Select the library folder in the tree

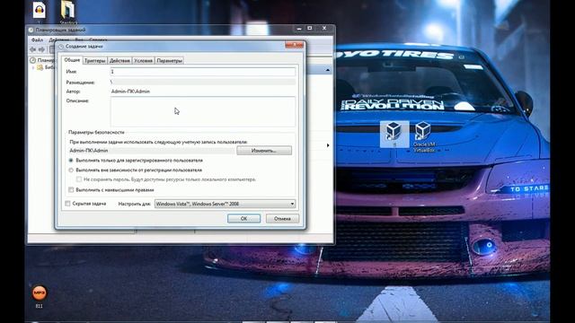[x=46, y=67]
